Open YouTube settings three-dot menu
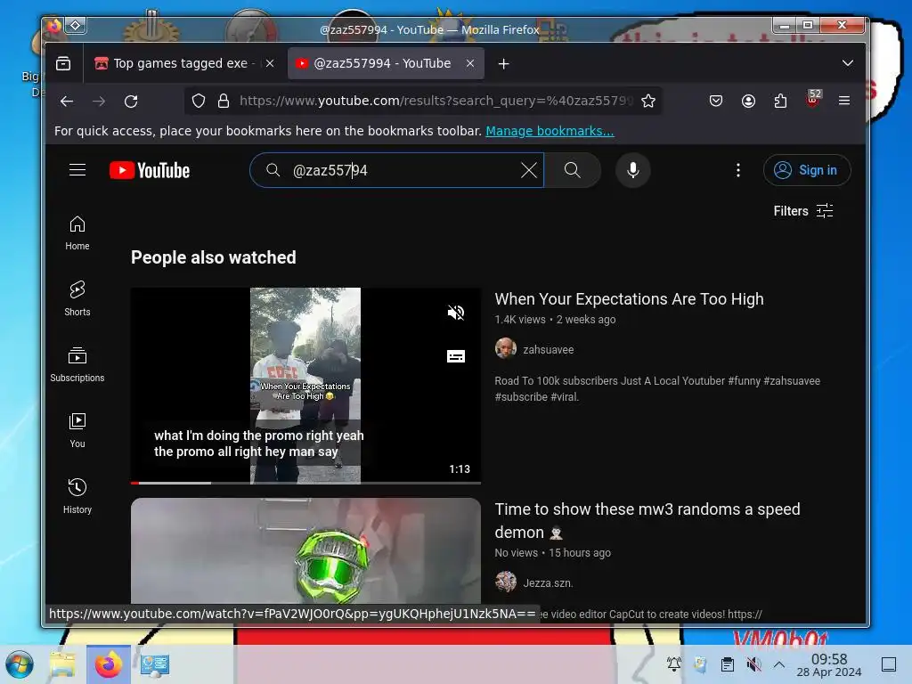This screenshot has height=684, width=912. 738,170
